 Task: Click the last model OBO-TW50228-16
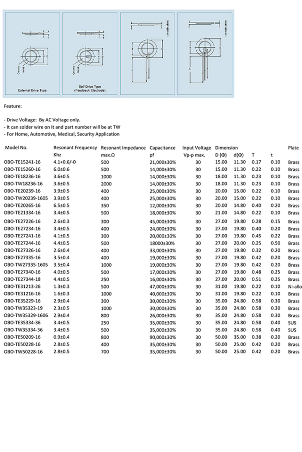pos(23,352)
